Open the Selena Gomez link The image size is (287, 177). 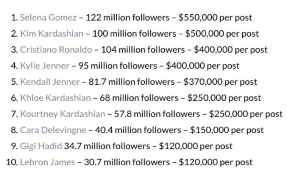[48, 17]
